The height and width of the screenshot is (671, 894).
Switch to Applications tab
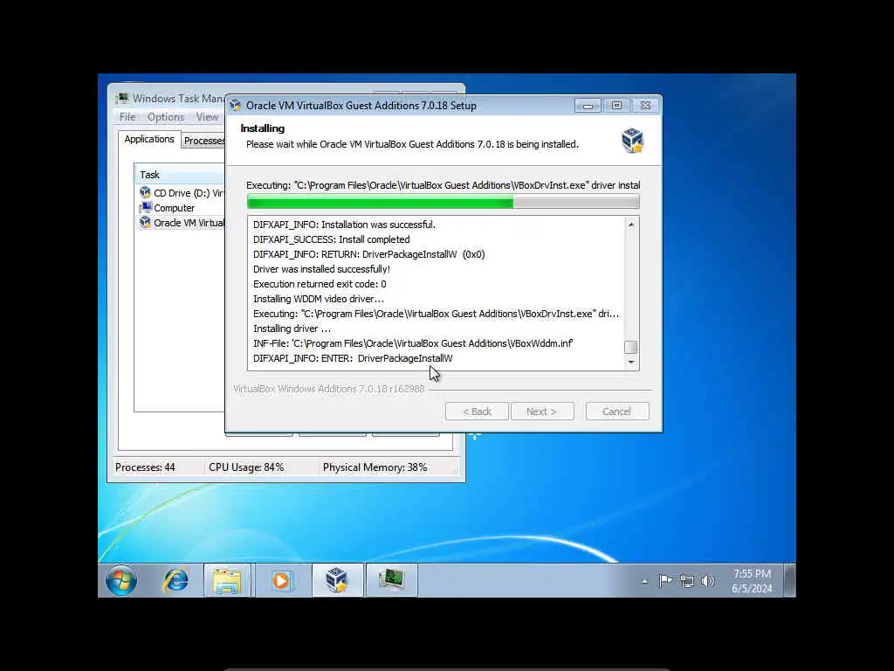(149, 139)
